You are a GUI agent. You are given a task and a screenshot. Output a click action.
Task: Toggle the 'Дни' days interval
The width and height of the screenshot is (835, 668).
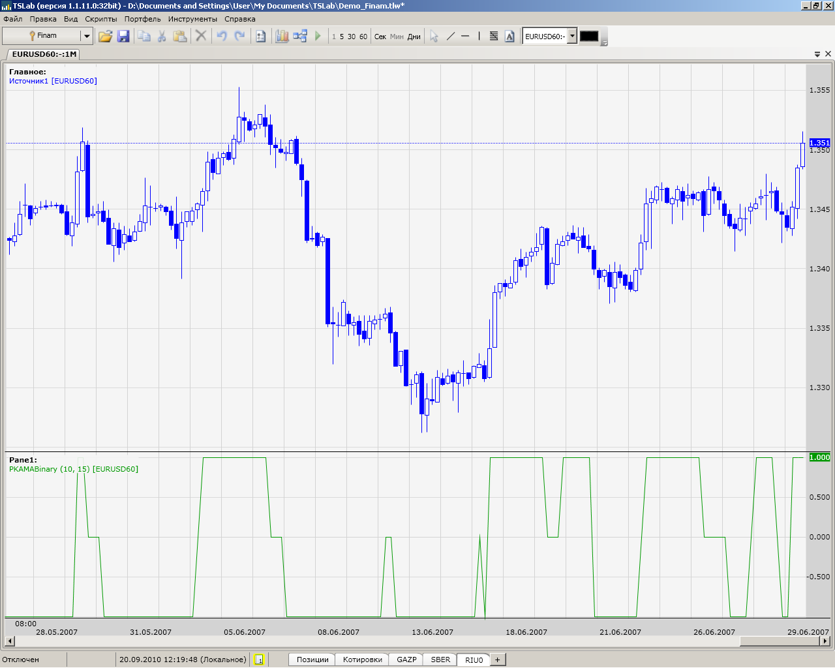click(x=414, y=37)
